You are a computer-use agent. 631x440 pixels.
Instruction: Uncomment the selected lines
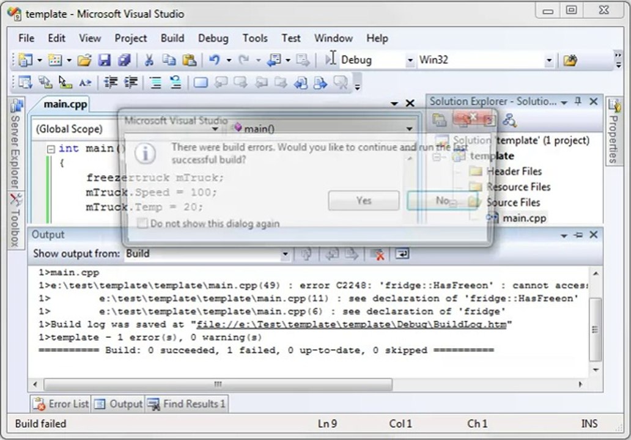(175, 83)
